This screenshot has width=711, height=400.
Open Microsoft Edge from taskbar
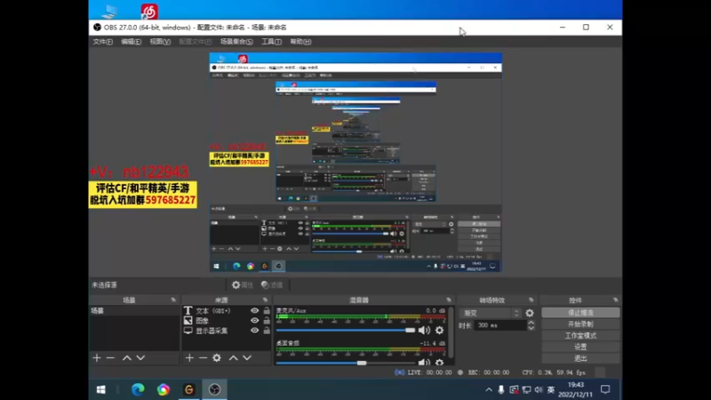coord(138,389)
